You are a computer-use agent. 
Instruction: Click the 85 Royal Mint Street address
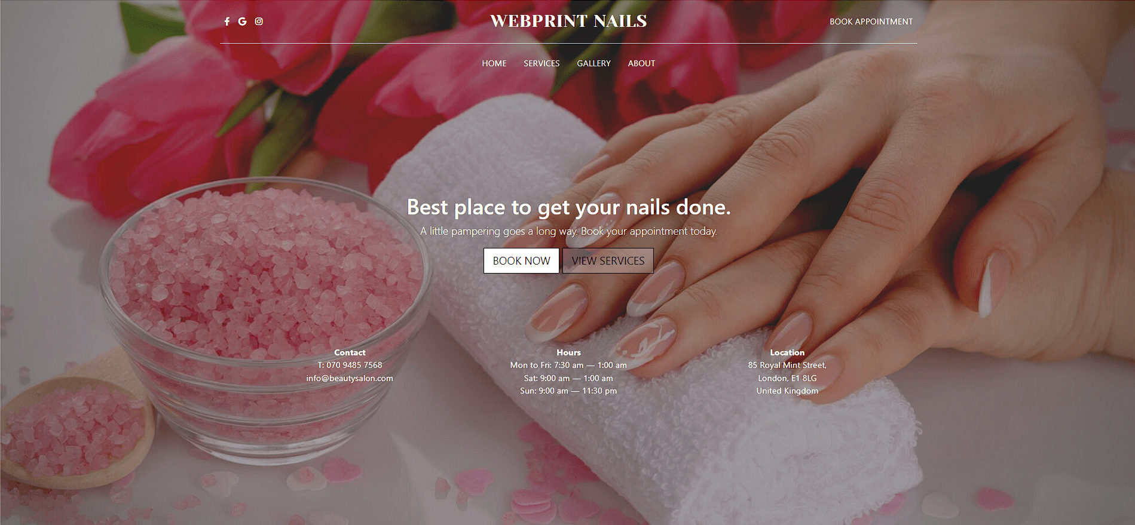pos(787,365)
